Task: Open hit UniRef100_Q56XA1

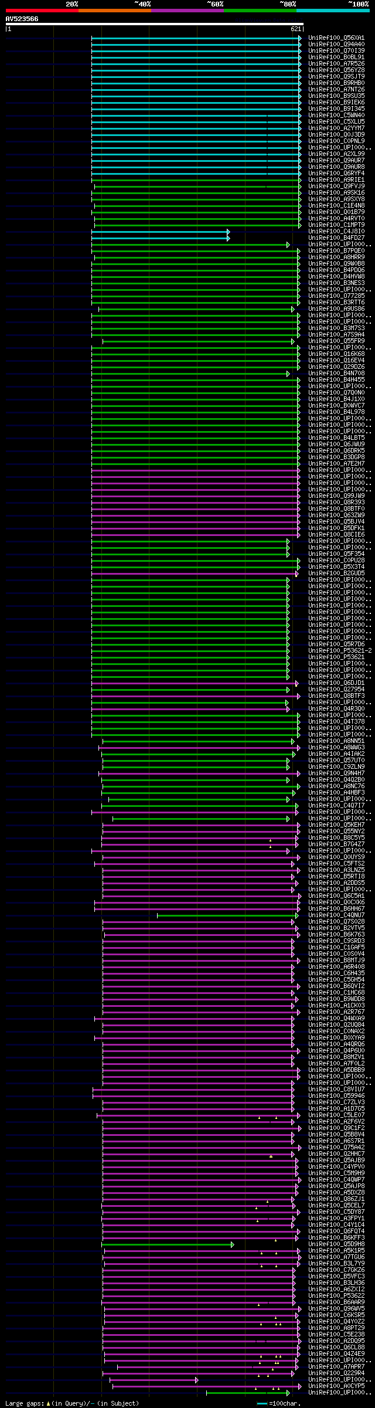Action: (x=336, y=38)
